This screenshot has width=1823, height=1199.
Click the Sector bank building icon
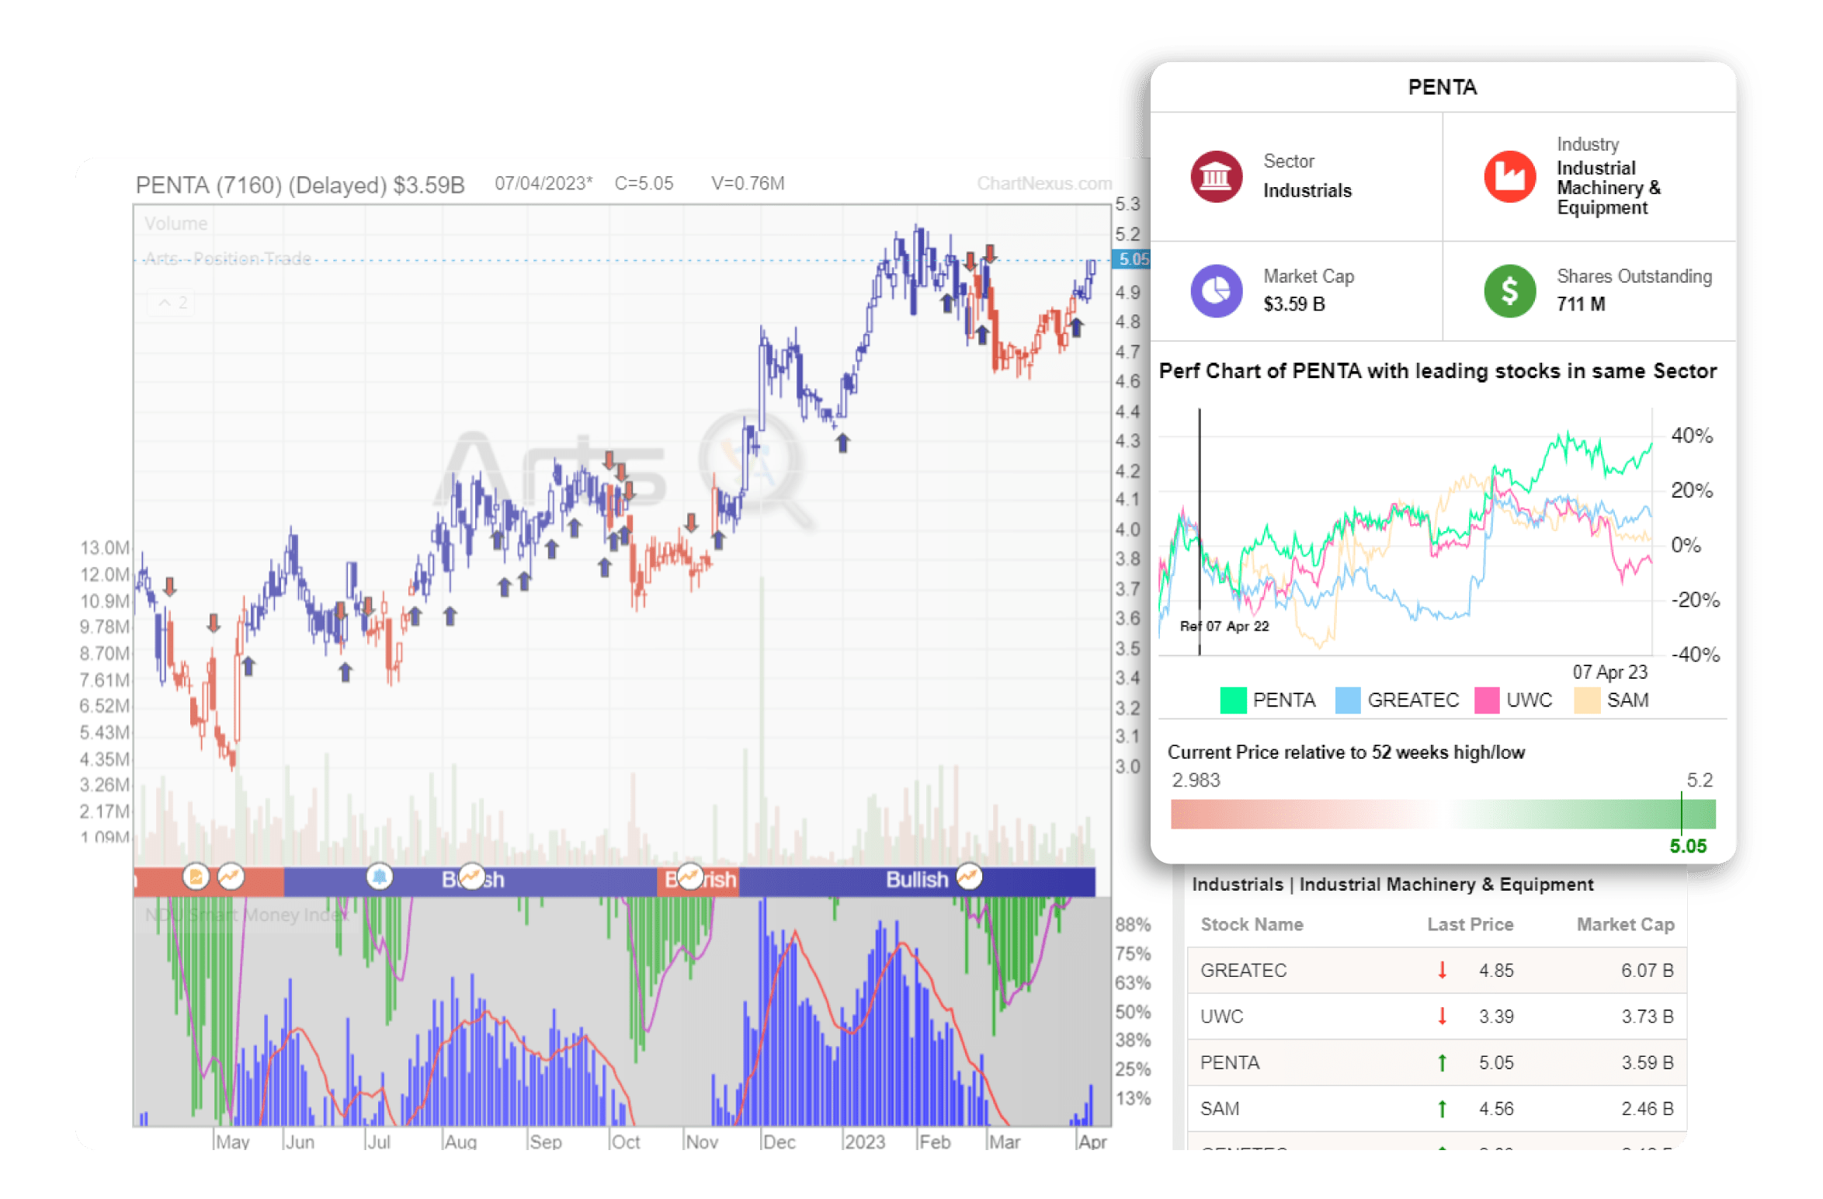[1217, 176]
